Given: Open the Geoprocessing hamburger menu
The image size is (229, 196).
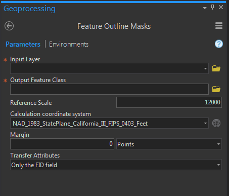Looking at the screenshot, I should pyautogui.click(x=219, y=26).
